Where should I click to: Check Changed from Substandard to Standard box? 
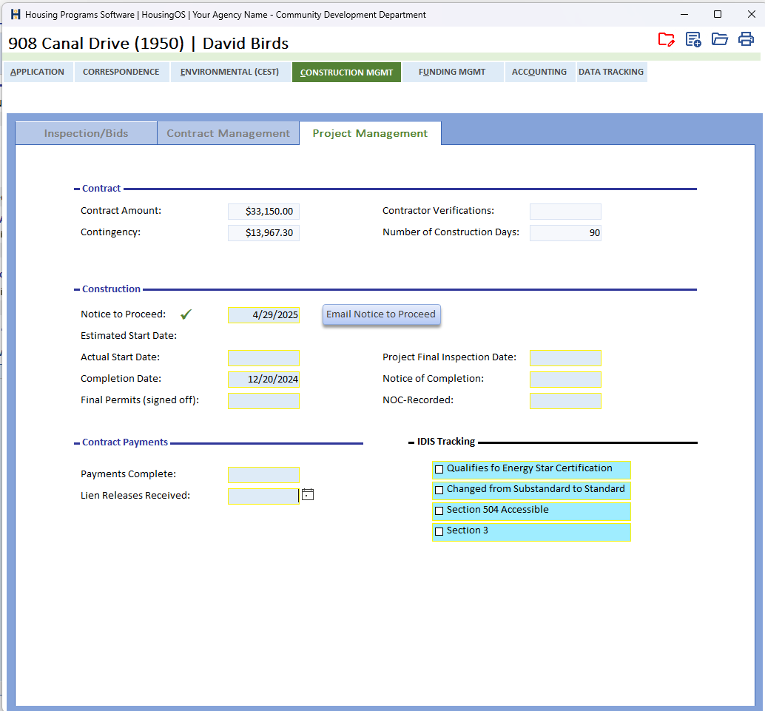439,490
